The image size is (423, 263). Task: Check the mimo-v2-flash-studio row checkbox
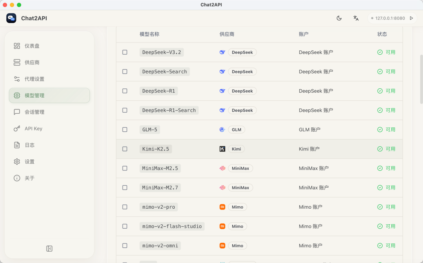click(125, 226)
